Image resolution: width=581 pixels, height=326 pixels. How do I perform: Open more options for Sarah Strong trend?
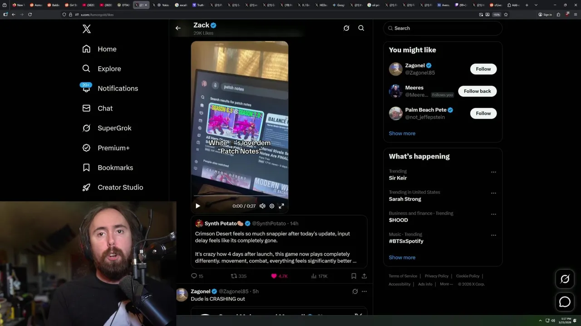[493, 193]
